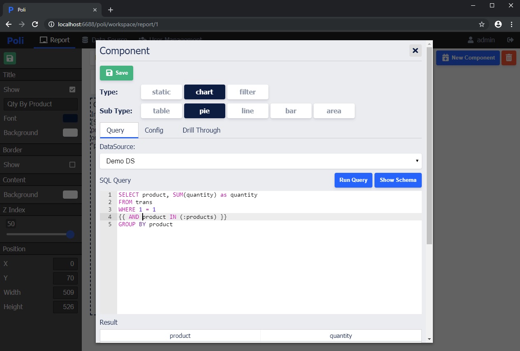Reload the page with the browser refresh icon
The height and width of the screenshot is (351, 520).
point(35,24)
